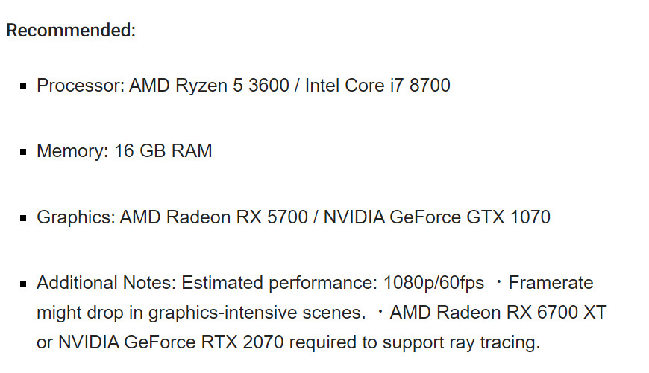The image size is (649, 373).
Task: Click the word Processor label
Action: pos(81,86)
